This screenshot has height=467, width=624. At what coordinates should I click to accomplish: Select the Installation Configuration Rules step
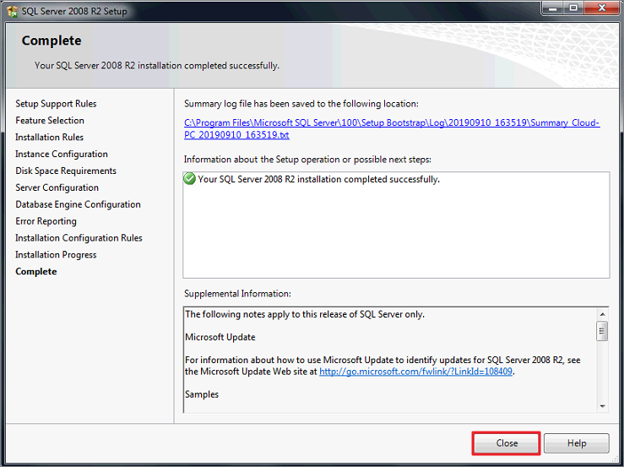click(79, 237)
